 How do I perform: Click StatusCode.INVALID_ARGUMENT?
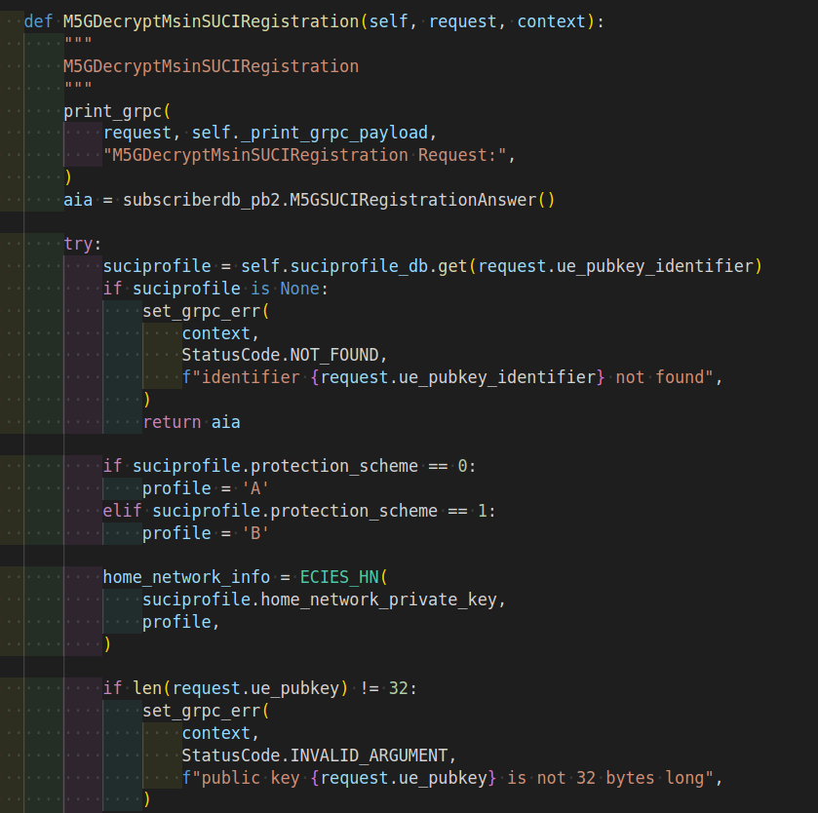[x=315, y=755]
